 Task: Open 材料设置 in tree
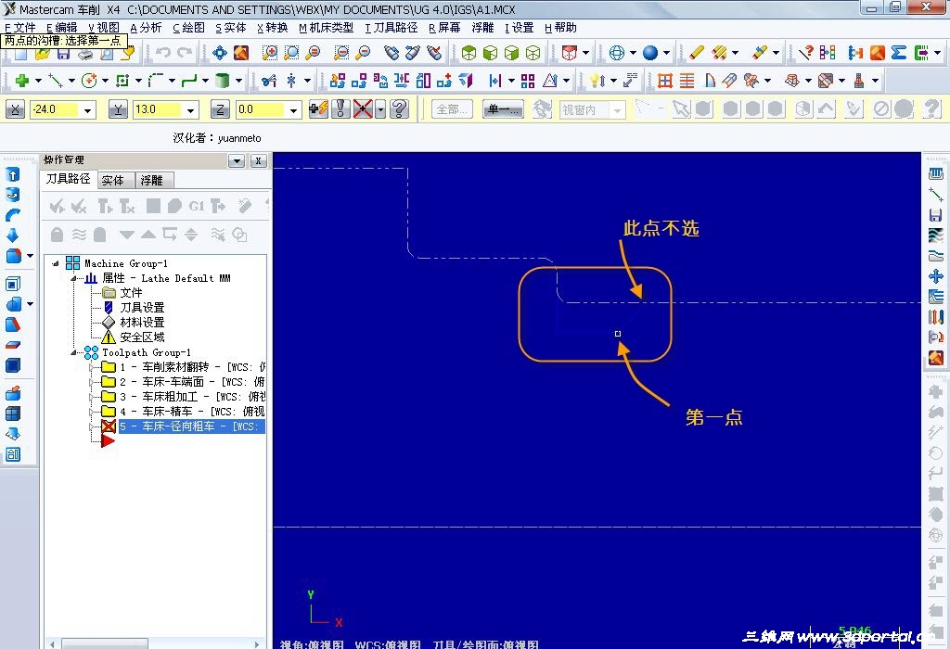(x=142, y=323)
